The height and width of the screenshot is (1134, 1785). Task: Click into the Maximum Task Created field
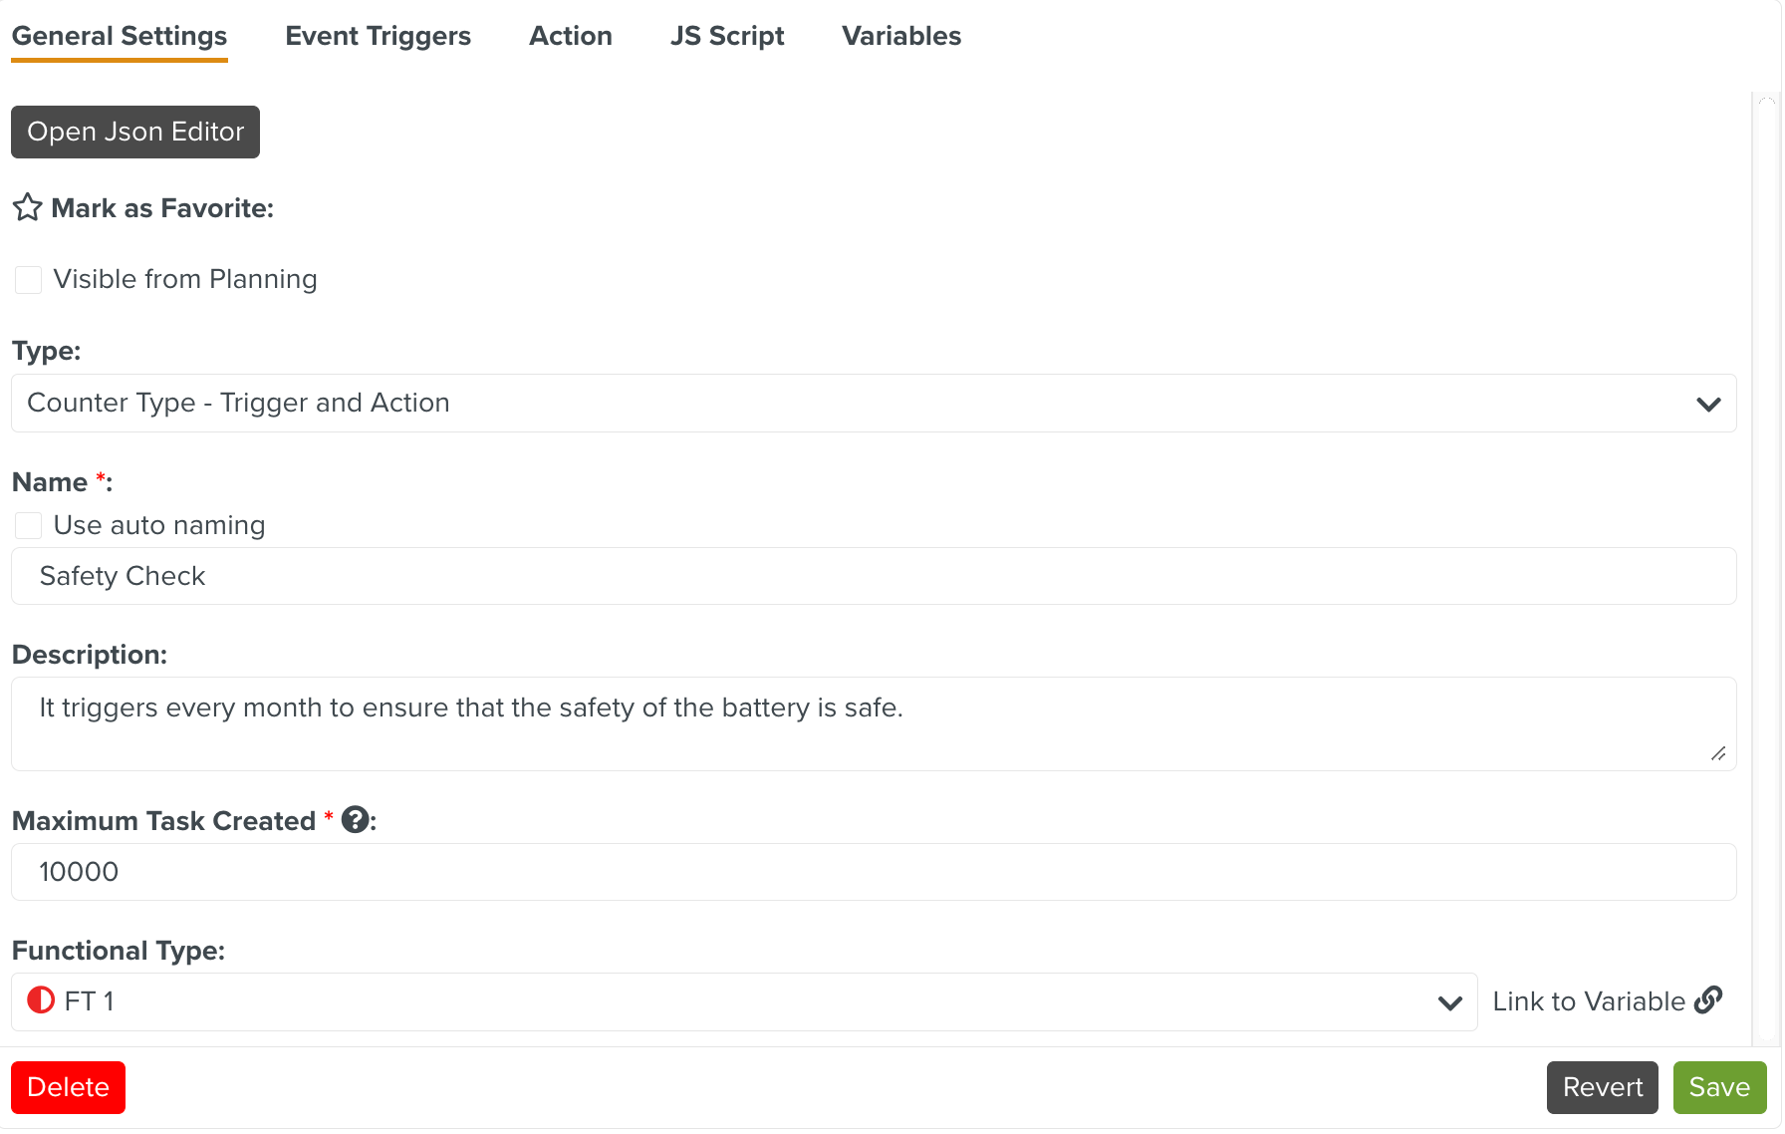(873, 872)
